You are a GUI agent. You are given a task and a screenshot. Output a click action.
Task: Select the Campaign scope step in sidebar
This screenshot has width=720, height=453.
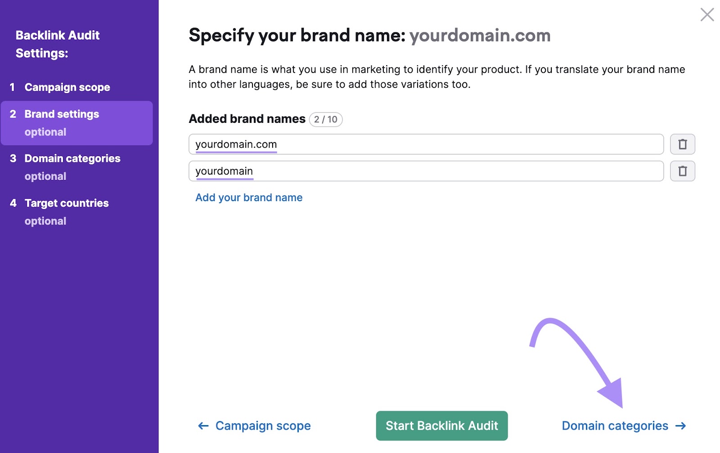pyautogui.click(x=67, y=87)
